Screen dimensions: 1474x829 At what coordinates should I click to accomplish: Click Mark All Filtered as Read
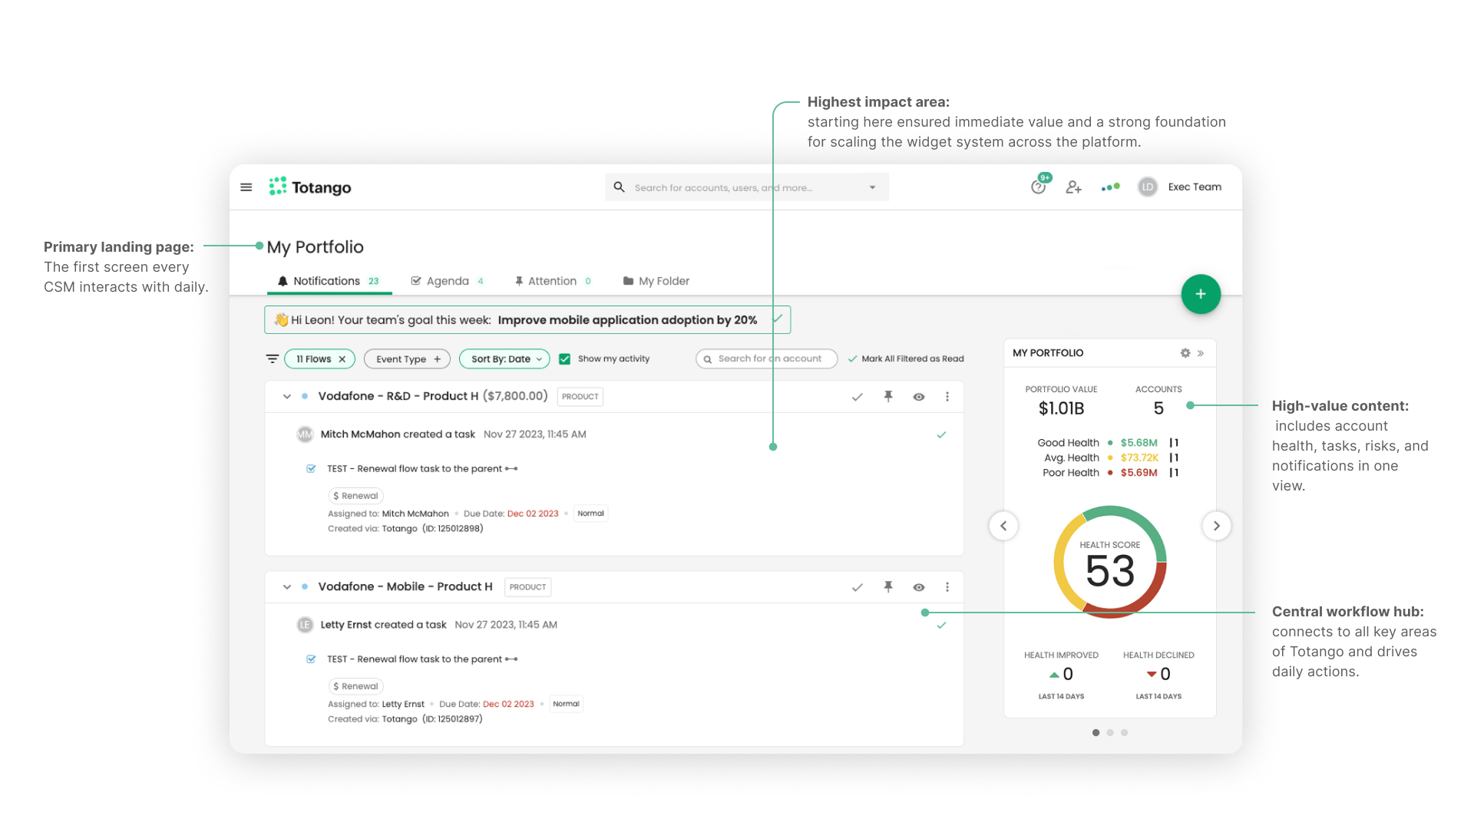tap(906, 359)
